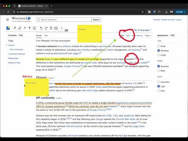This screenshot has width=188, height=141.
Task: Open the Create account link
Action: pos(168,20)
